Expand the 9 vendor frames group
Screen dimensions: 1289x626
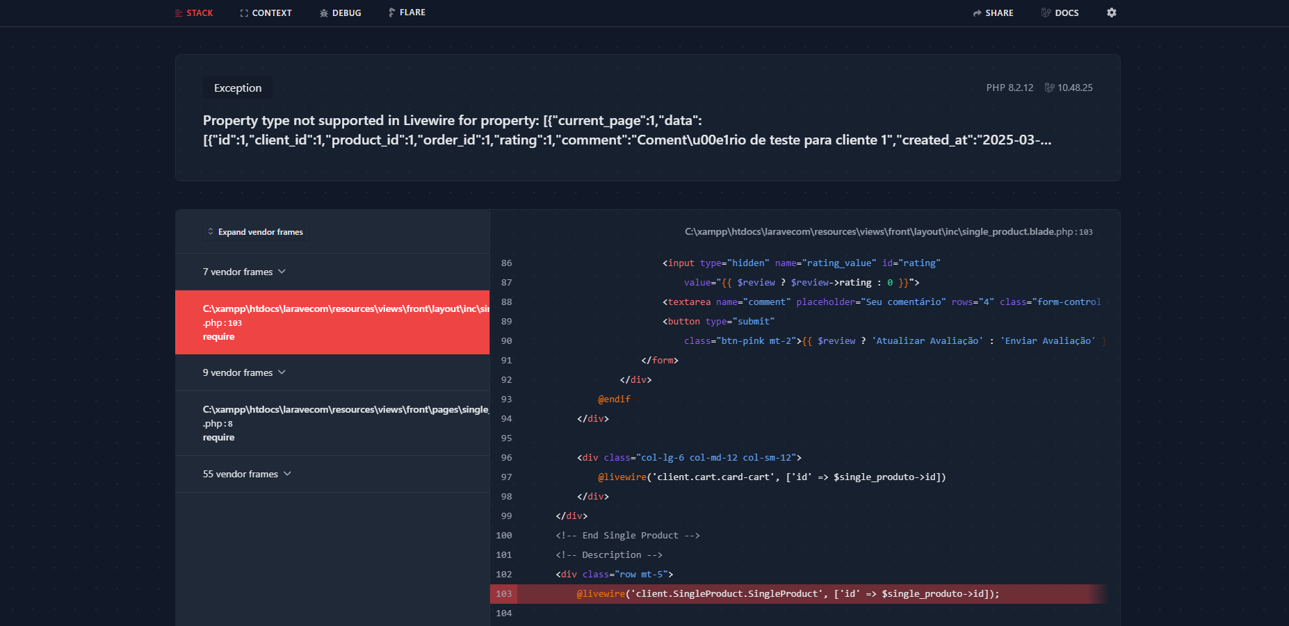(244, 372)
